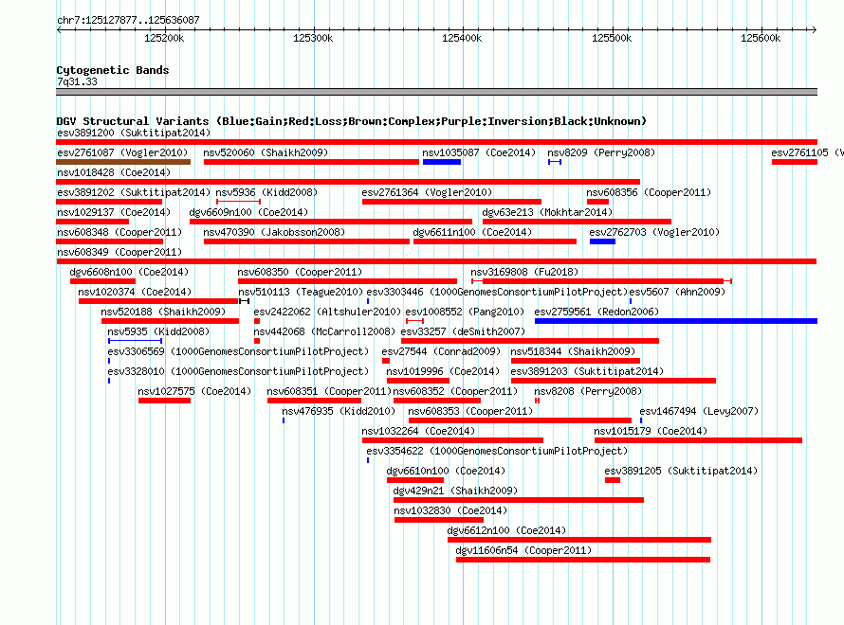The width and height of the screenshot is (844, 625).
Task: Click nsv8208 (Perry2008) label
Action: (x=588, y=391)
